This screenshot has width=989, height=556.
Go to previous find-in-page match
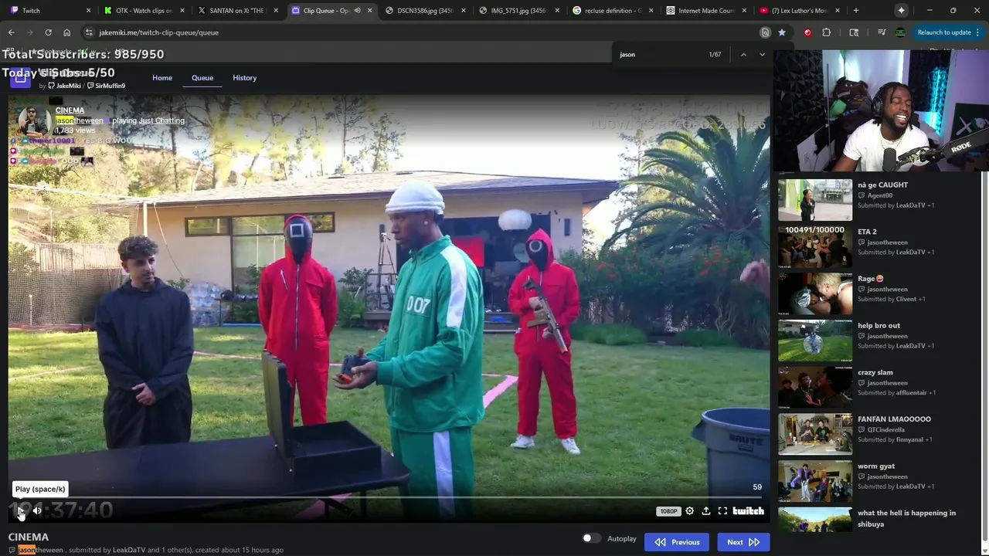tap(743, 54)
